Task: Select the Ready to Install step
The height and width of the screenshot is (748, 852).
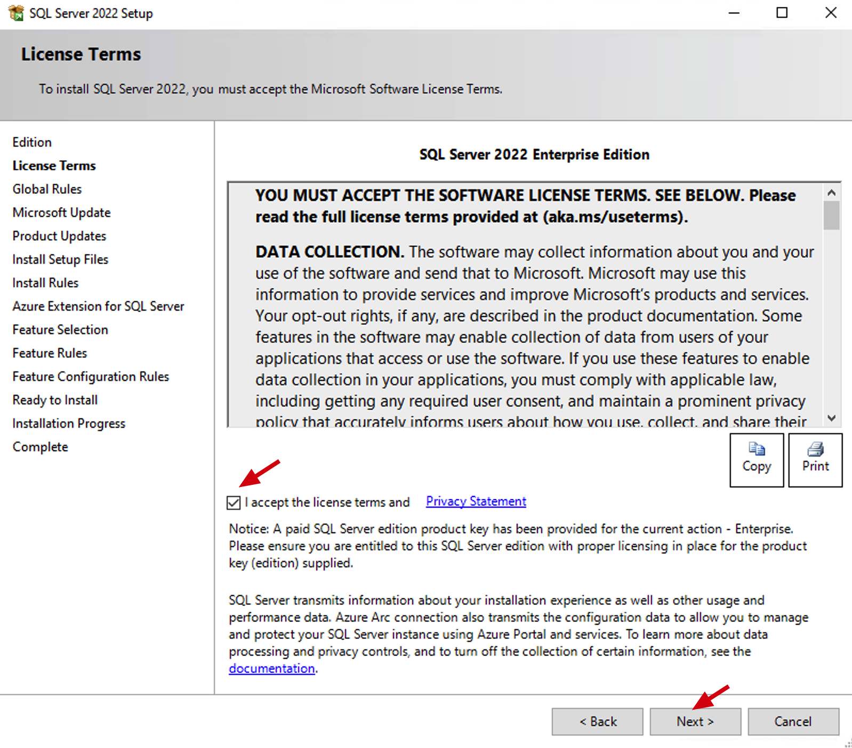Action: coord(55,400)
